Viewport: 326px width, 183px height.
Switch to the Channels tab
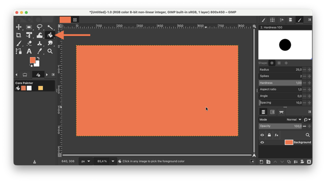(x=273, y=112)
